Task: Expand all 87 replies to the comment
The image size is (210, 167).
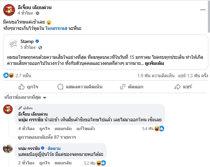Action: coord(47,137)
